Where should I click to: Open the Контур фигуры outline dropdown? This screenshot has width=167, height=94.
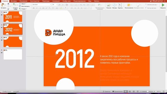click(x=151, y=8)
